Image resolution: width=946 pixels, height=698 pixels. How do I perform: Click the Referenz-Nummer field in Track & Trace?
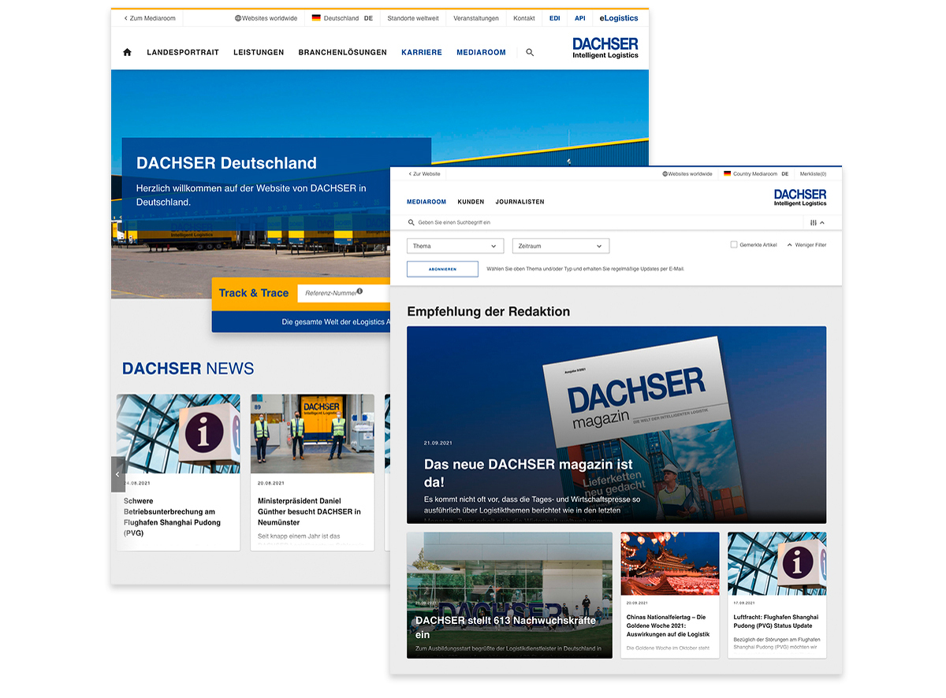point(344,293)
